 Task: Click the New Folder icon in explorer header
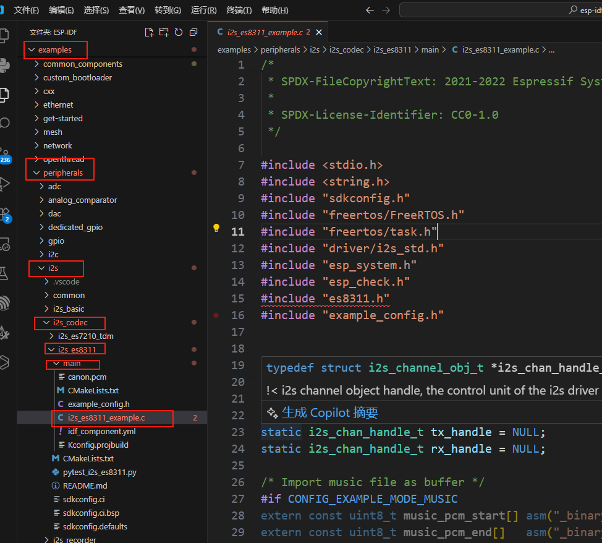pos(164,32)
